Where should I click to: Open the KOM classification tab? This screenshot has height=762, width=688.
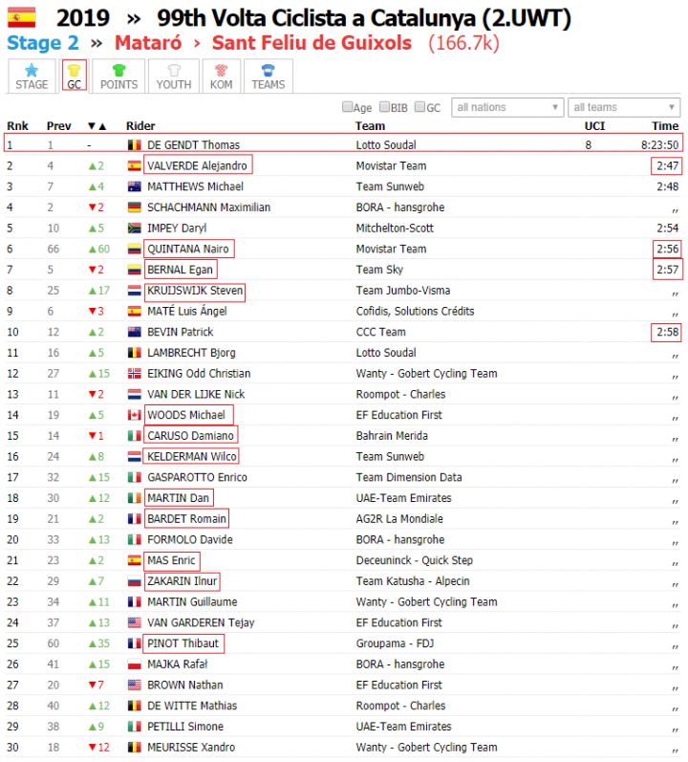pos(222,76)
